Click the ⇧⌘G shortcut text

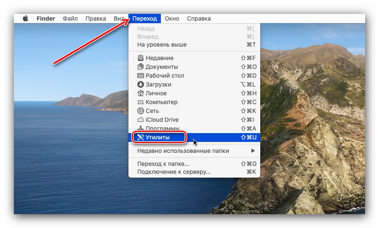coord(249,164)
